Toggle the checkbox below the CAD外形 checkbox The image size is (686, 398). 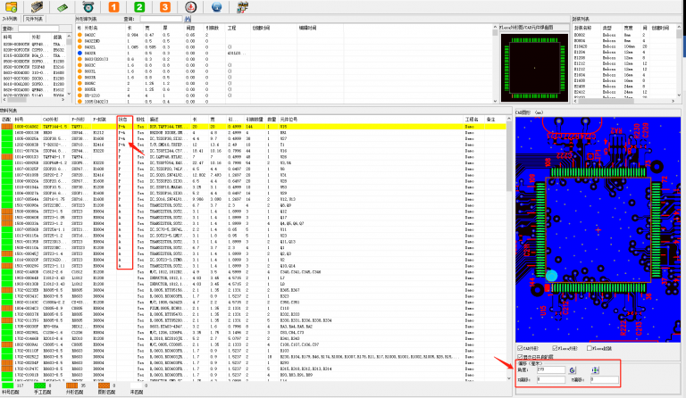520,356
